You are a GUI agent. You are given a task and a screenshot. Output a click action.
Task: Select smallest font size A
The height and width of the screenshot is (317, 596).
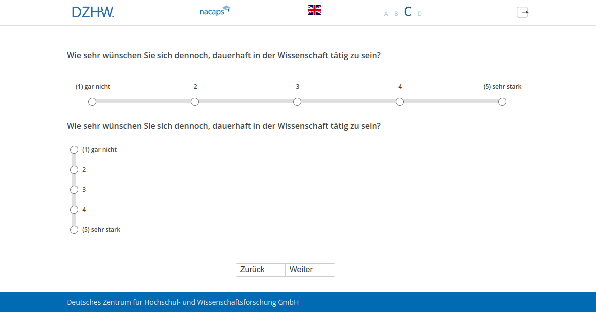click(386, 14)
